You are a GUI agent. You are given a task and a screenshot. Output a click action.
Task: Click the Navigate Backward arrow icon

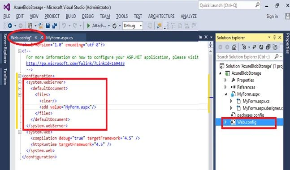point(10,25)
